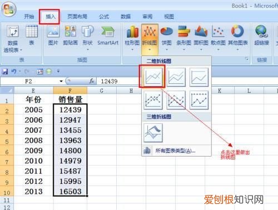
Task: Open the chart group dialog launcher
Action: pos(247,59)
